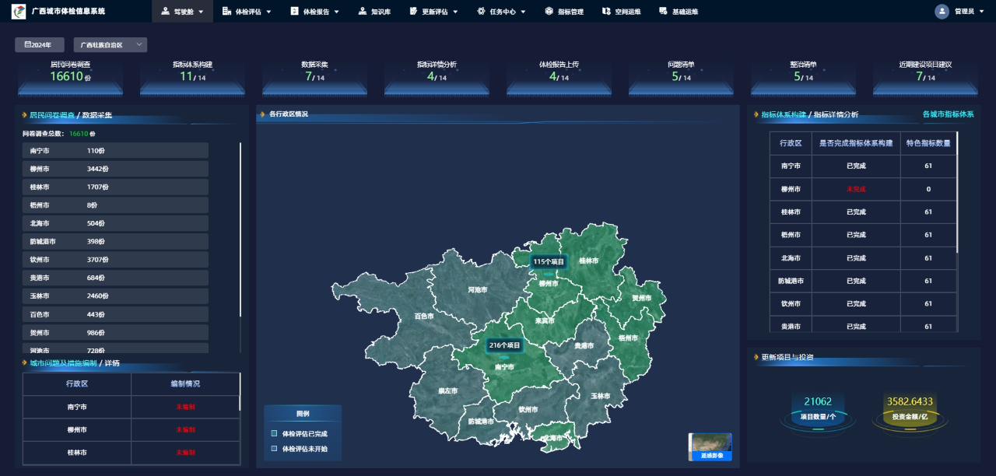Click the administrator avatar icon

tap(942, 12)
